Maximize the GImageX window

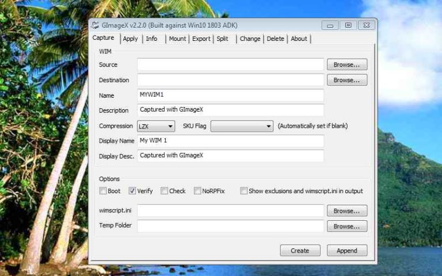pyautogui.click(x=348, y=25)
